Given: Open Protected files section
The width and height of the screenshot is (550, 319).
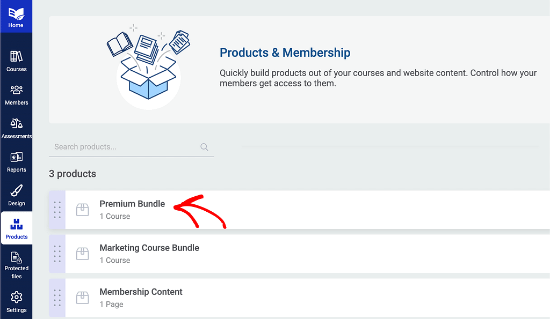Looking at the screenshot, I should pos(16,265).
